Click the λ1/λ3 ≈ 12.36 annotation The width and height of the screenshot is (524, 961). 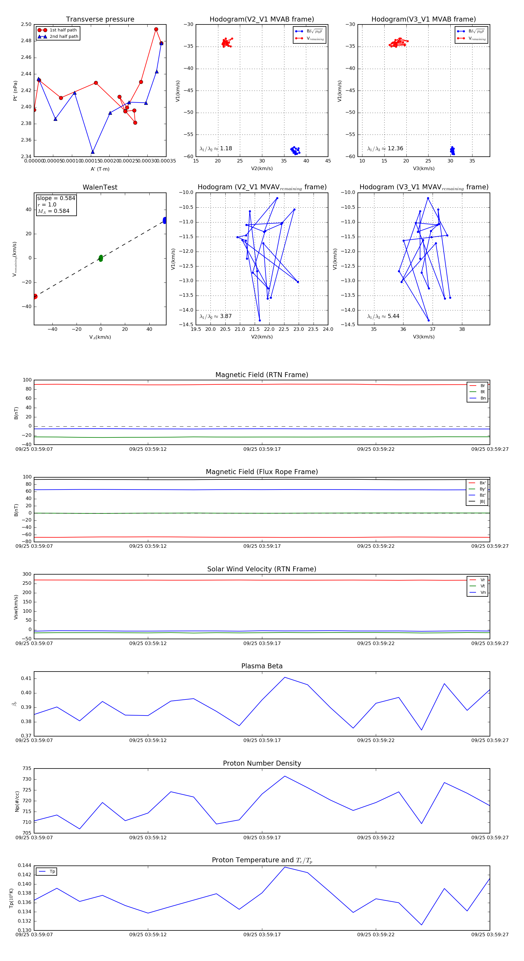tap(385, 149)
